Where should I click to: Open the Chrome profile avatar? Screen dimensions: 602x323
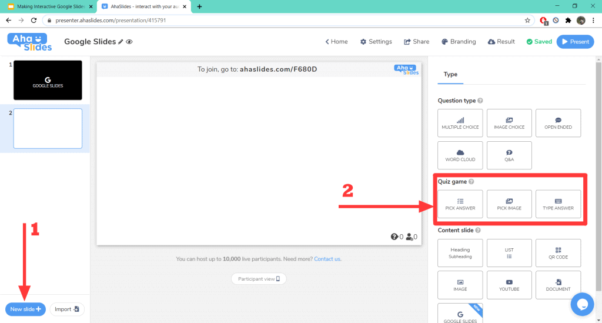[581, 21]
